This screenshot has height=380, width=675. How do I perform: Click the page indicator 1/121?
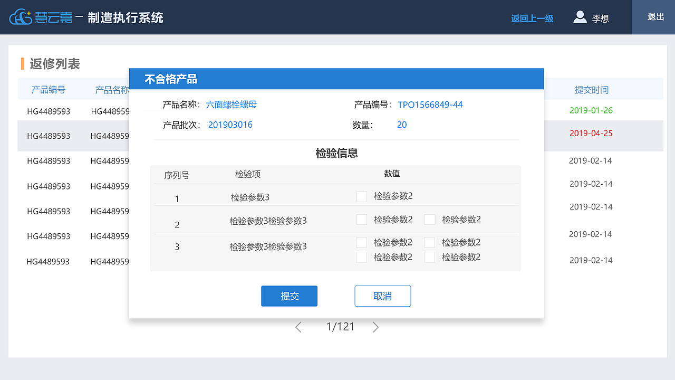point(341,327)
